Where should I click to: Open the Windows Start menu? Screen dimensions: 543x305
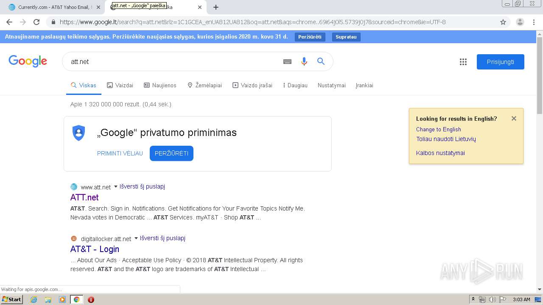pos(11,299)
